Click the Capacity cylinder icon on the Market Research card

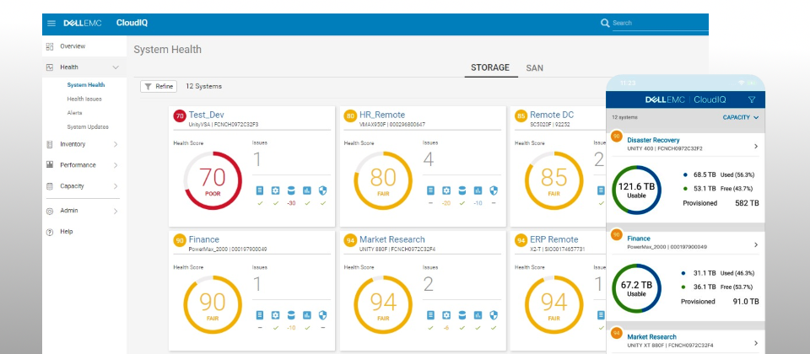coord(462,314)
